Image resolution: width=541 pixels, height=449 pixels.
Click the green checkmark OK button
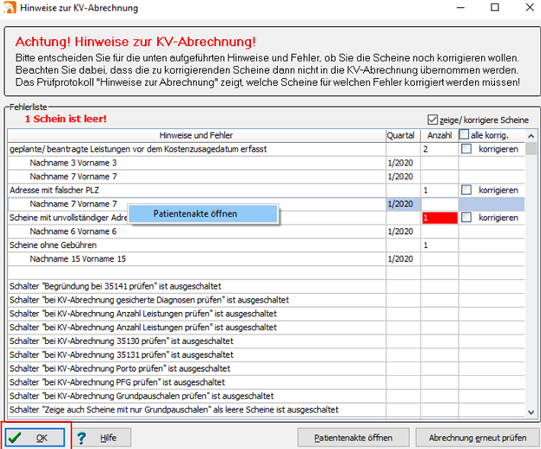[35, 438]
